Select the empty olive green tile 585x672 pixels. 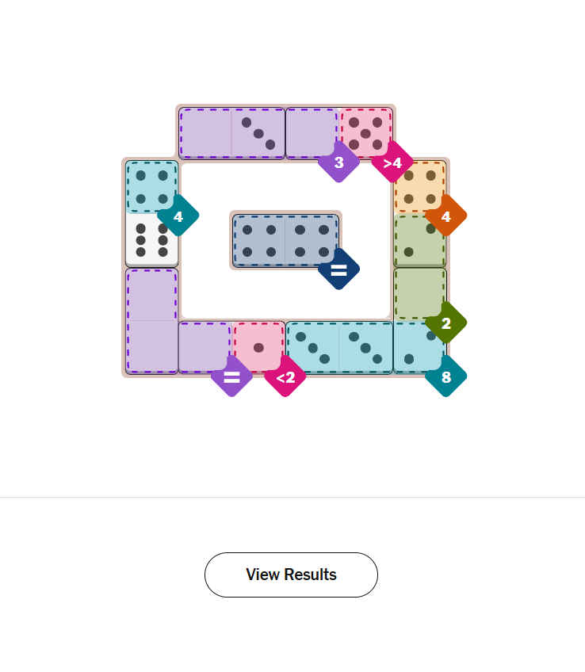click(419, 293)
